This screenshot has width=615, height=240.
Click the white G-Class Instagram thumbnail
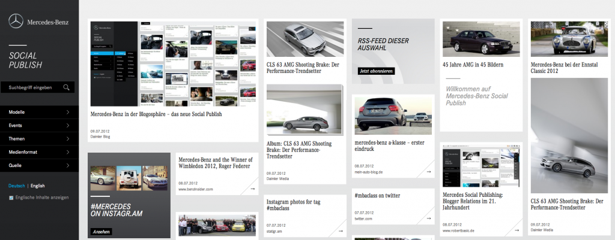129,178
